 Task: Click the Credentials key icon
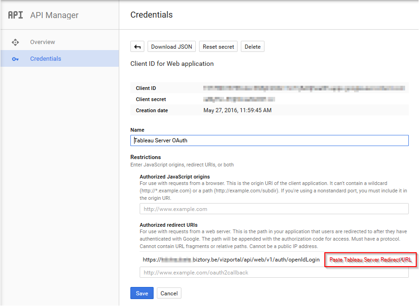[15, 59]
